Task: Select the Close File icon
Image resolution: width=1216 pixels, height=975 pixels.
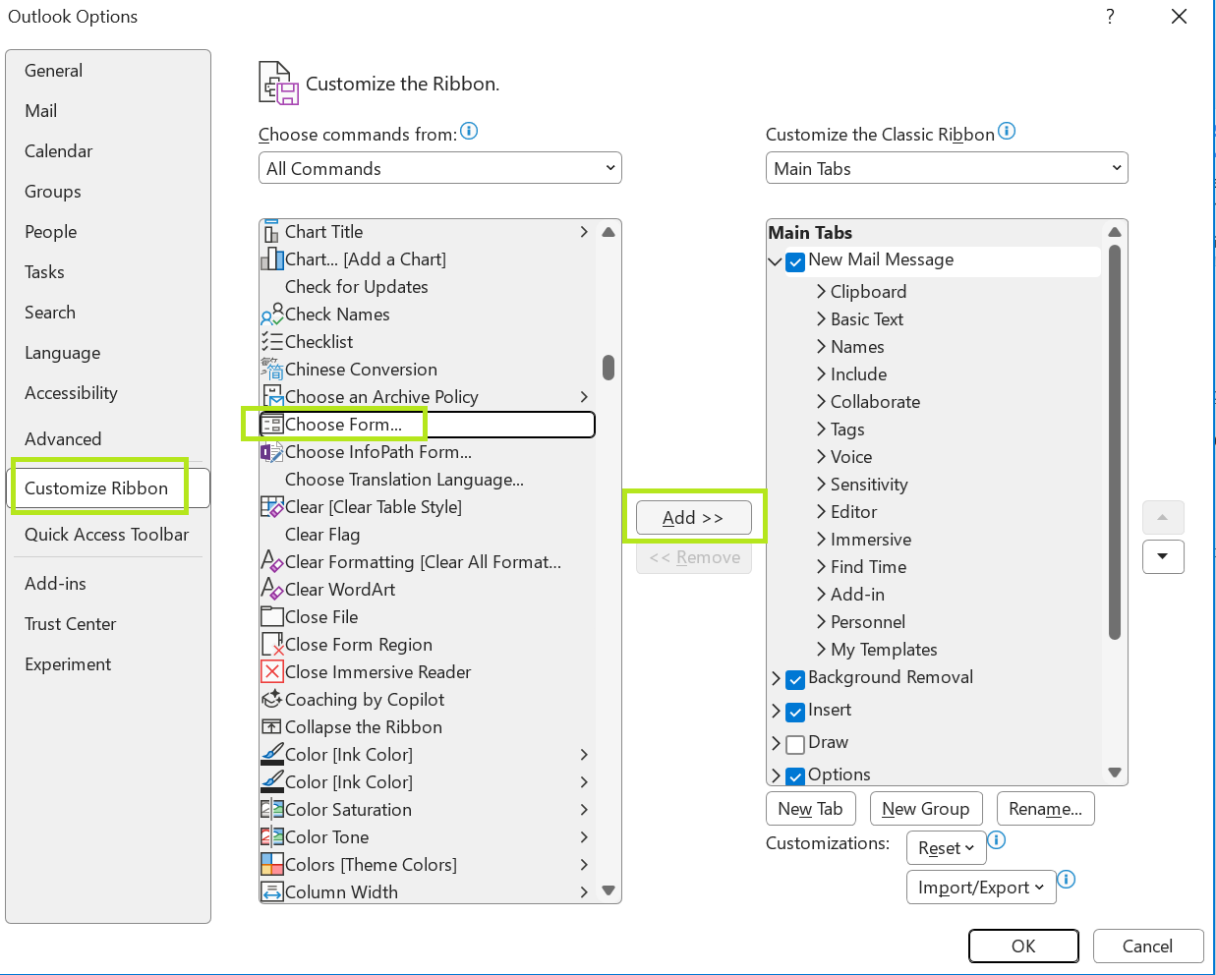Action: click(x=272, y=617)
